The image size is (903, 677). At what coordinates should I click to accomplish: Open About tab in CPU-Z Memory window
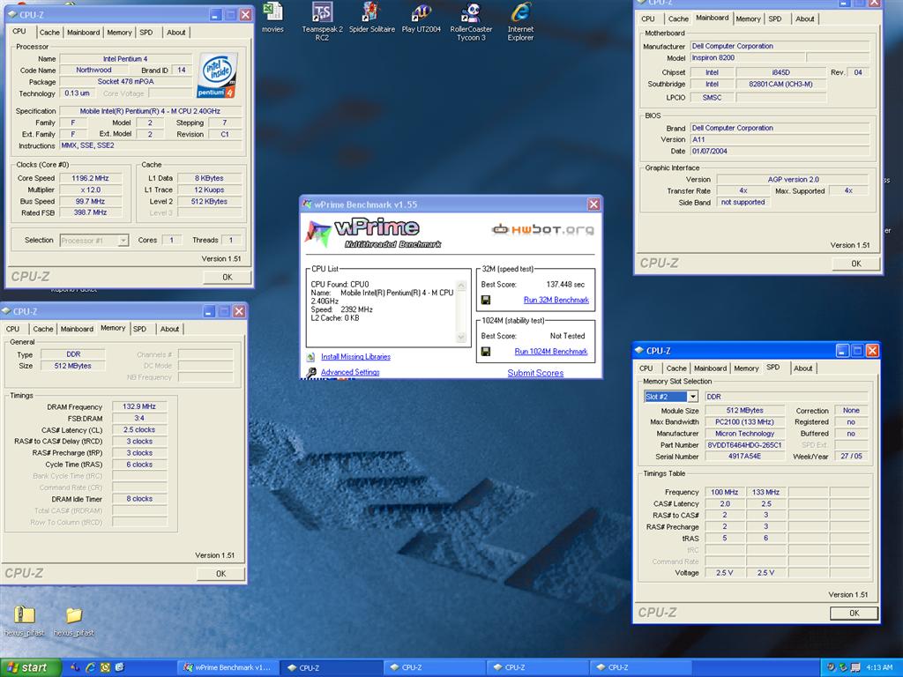point(169,329)
